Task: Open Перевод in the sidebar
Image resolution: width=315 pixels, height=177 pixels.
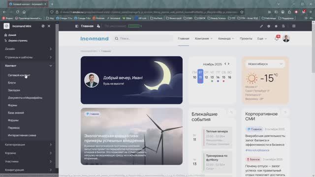Action: pos(14,128)
